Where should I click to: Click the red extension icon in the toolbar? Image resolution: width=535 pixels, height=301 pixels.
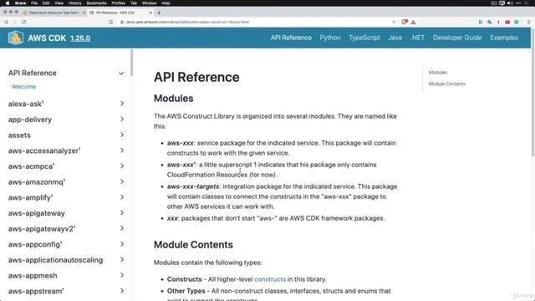507,22
